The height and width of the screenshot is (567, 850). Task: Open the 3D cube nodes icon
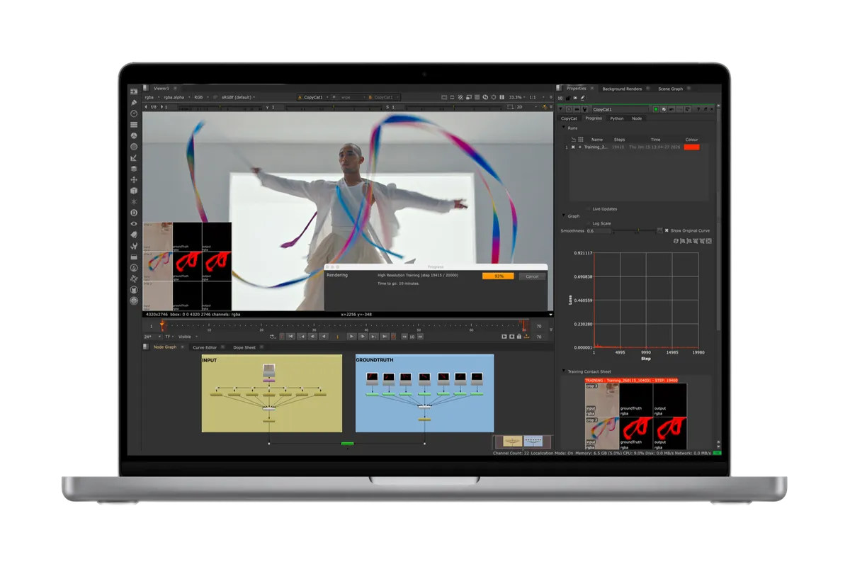134,191
